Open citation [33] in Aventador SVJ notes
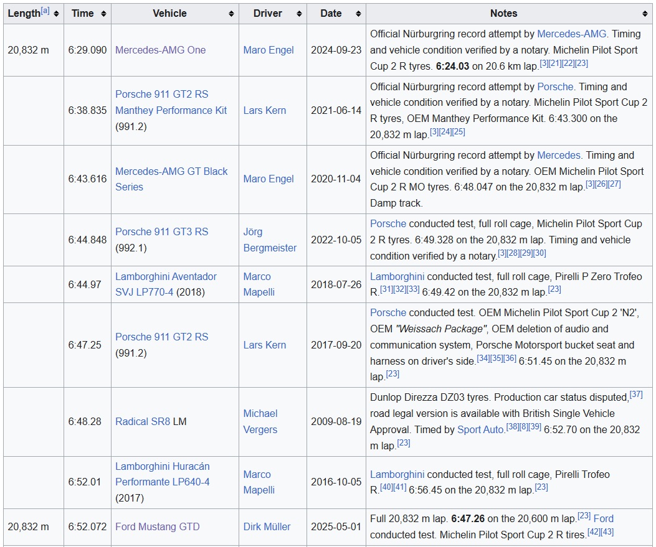 [413, 289]
